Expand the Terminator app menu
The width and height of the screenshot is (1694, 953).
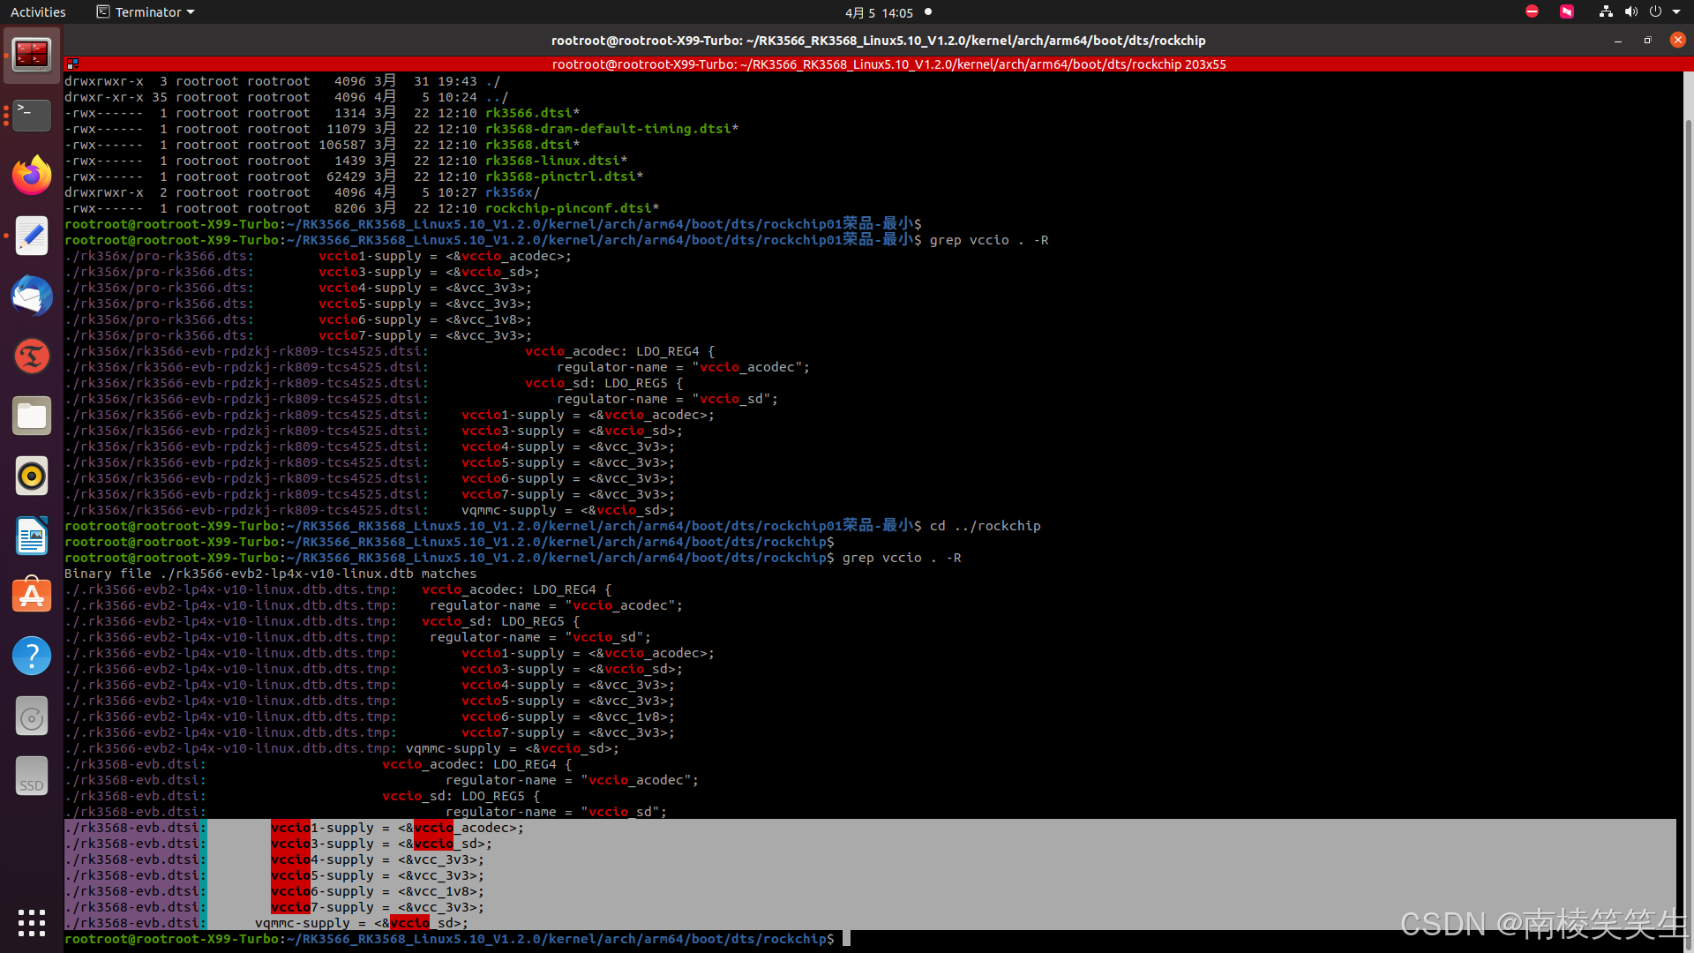146,12
